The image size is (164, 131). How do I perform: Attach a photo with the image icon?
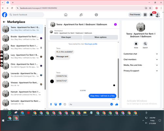(56, 104)
